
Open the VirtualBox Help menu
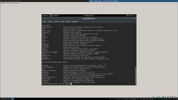pyautogui.click(x=18, y=3)
